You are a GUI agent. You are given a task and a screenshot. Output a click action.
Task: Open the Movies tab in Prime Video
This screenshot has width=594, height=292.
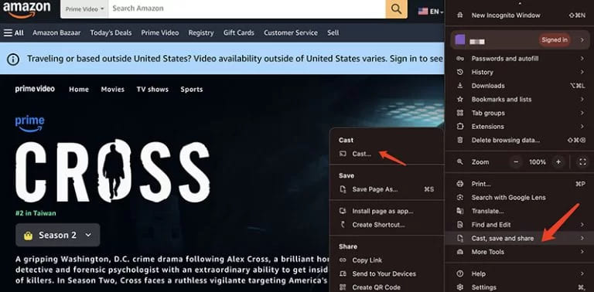tap(112, 90)
